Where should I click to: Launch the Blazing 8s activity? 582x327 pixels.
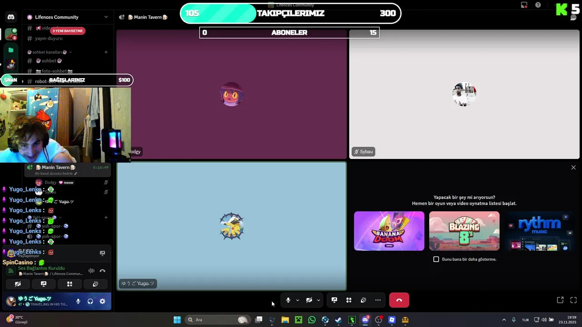464,231
